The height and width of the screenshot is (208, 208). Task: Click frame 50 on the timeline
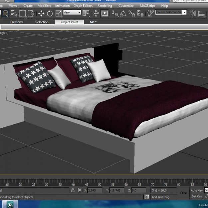tap(100, 184)
